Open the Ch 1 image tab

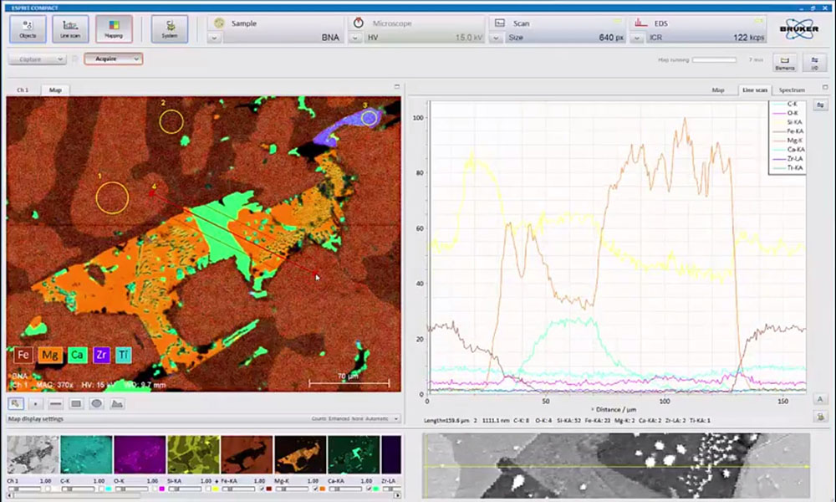click(23, 90)
